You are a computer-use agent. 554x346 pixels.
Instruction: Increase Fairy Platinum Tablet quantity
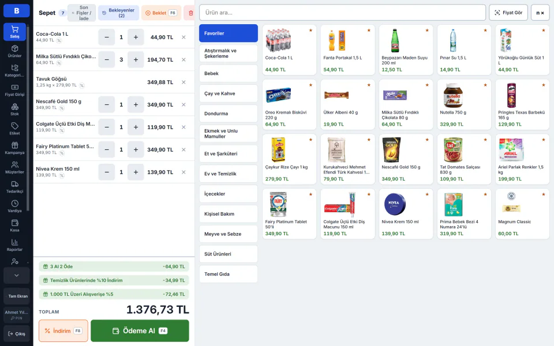pos(136,150)
